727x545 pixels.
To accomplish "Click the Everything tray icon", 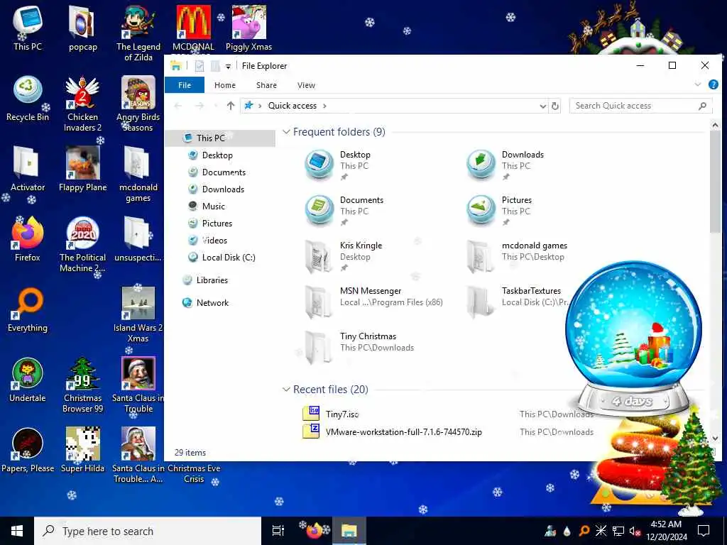I will click(x=584, y=531).
